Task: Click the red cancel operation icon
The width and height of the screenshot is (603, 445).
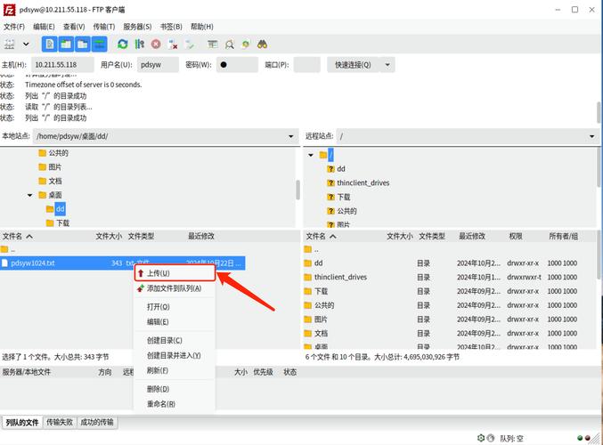Action: (x=156, y=44)
